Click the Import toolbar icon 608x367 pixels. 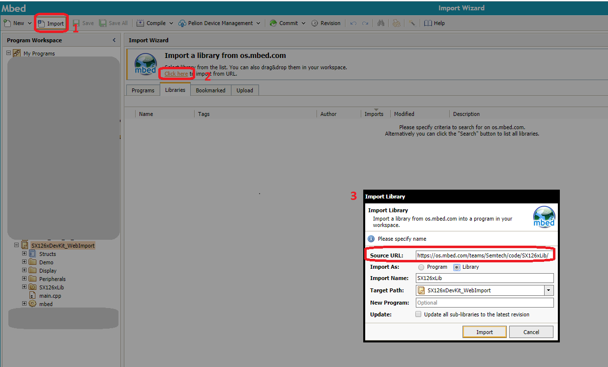42,23
